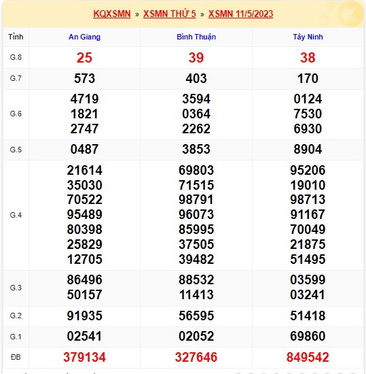Viewport: 366px width, 374px height.
Task: Click the G.8 row label
Action: (16, 57)
